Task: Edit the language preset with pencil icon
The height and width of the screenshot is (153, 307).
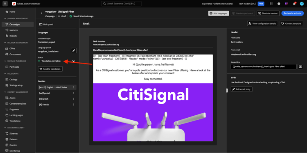Action: point(74,50)
